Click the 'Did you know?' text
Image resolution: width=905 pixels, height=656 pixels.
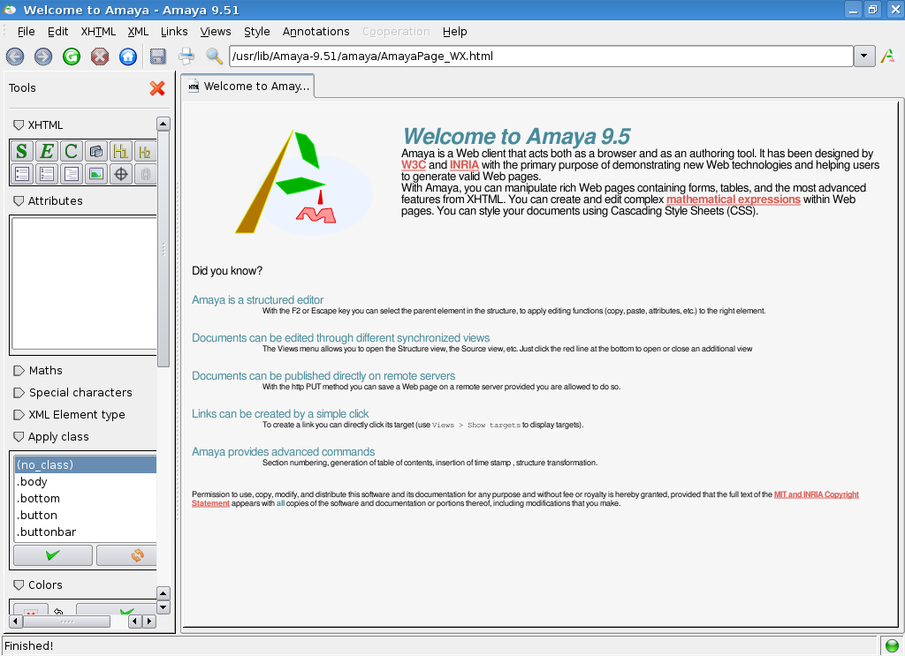point(227,271)
